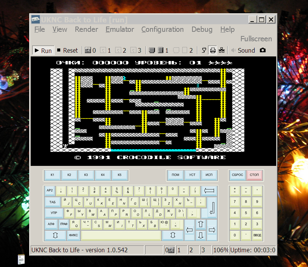The height and width of the screenshot is (267, 308).
Task: Click the К5 function key
Action: coord(120,175)
